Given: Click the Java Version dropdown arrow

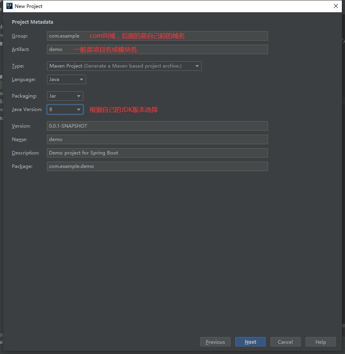Looking at the screenshot, I should (x=79, y=109).
